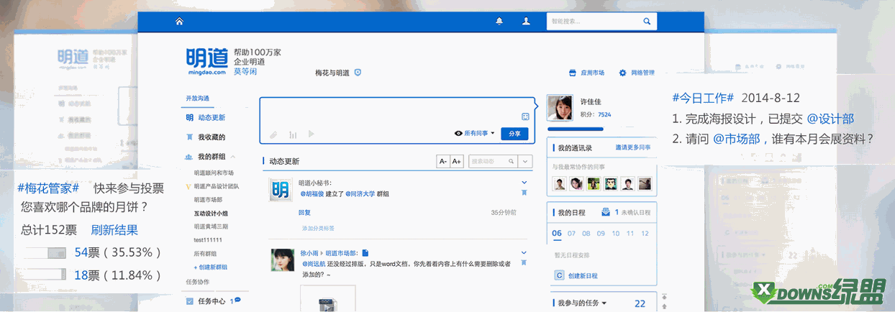This screenshot has width=895, height=312.
Task: Open the notification bell
Action: 499,22
